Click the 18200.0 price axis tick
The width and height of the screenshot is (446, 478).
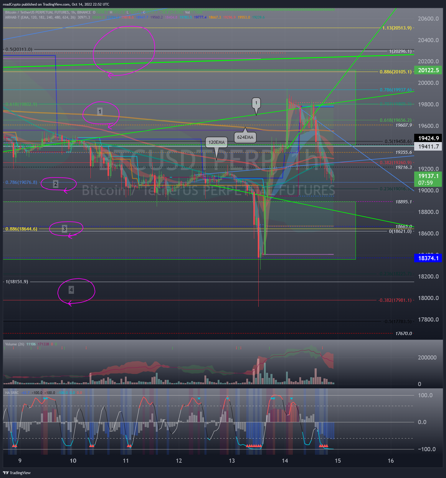pyautogui.click(x=428, y=276)
